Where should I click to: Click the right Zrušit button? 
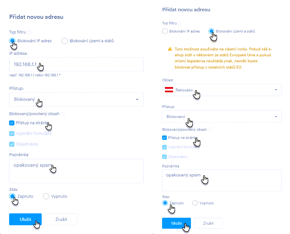(x=208, y=223)
